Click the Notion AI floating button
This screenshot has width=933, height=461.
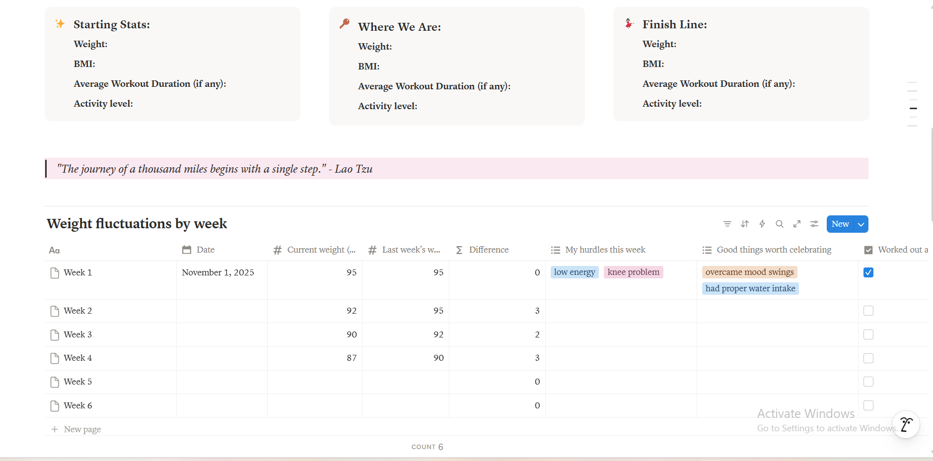coord(906,424)
